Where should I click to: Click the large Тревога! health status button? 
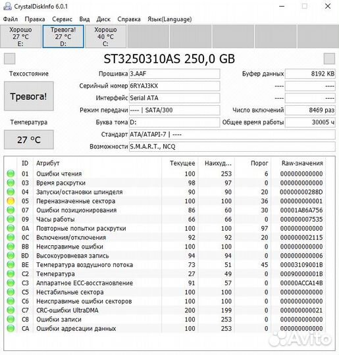tap(29, 96)
